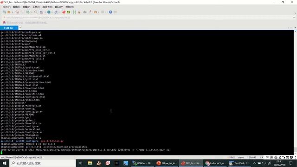297x167 pixels.
Task: Click the 英 input language indicator
Action: pos(276,157)
